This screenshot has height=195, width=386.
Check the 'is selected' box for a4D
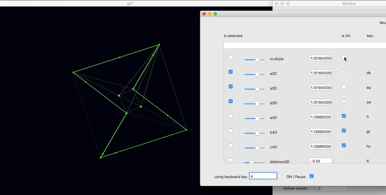pyautogui.click(x=231, y=116)
